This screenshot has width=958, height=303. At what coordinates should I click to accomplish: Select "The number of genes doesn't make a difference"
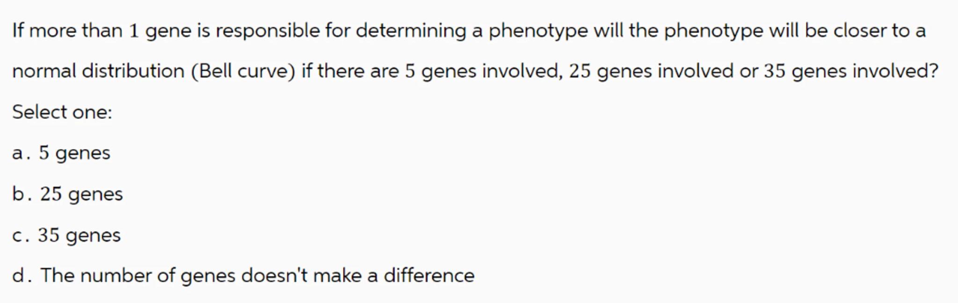click(257, 276)
